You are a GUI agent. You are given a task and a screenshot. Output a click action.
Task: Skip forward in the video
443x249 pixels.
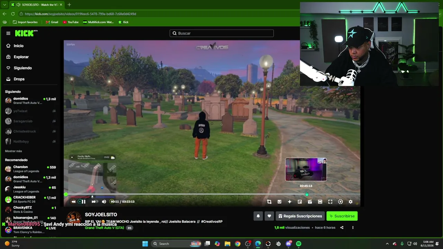point(94,202)
